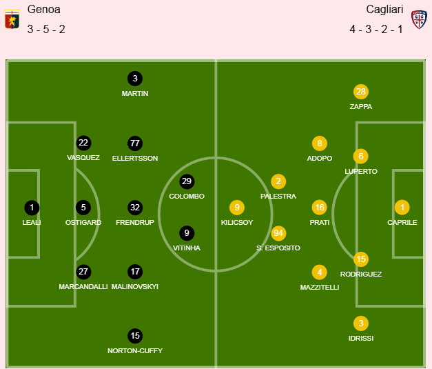Select Martin's number 3 marker

(x=135, y=79)
